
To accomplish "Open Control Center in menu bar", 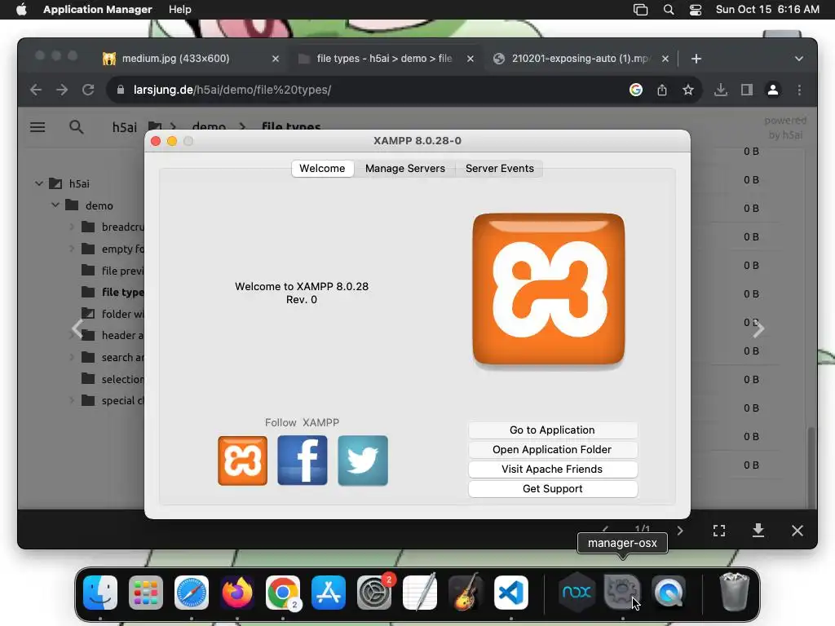I will click(696, 10).
